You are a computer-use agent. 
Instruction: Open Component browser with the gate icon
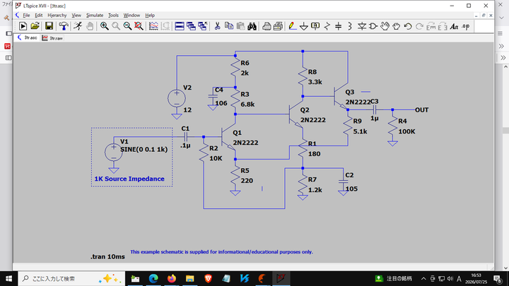click(x=373, y=26)
